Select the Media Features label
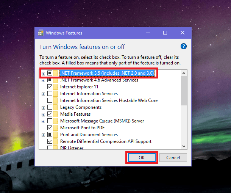This screenshot has height=193, width=231. click(75, 114)
